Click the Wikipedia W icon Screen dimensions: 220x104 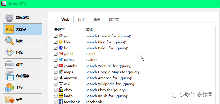pos(61,84)
